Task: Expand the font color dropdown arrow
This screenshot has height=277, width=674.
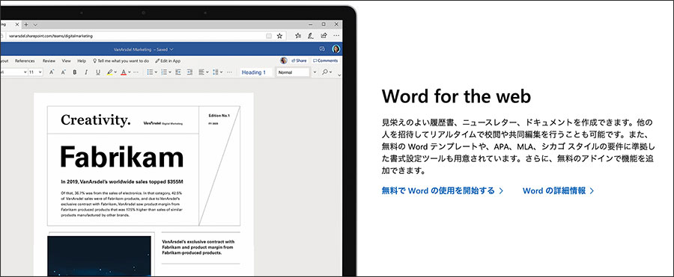Action: (x=130, y=72)
